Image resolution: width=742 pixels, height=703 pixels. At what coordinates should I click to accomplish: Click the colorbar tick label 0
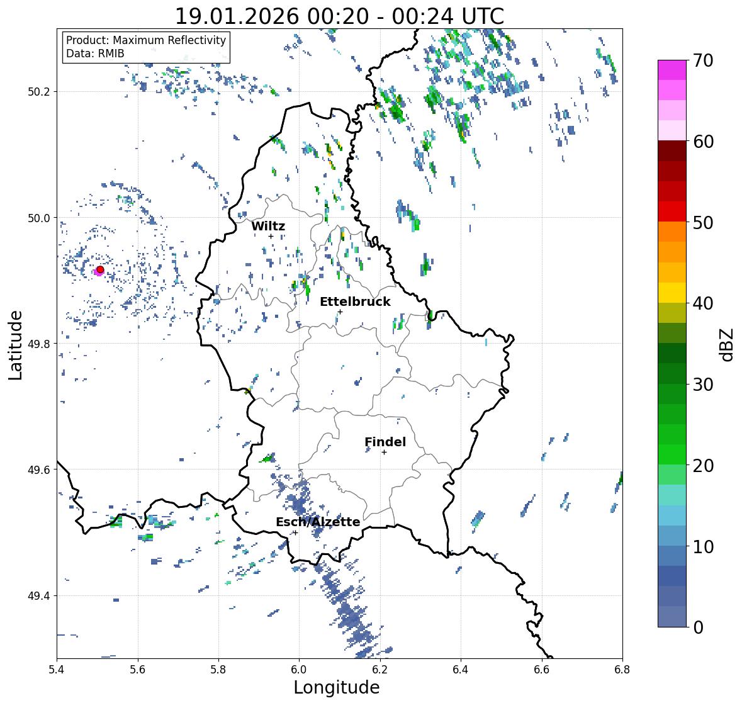[x=698, y=627]
